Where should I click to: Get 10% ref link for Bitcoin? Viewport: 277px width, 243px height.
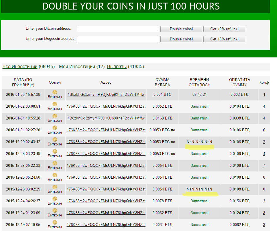224,29
